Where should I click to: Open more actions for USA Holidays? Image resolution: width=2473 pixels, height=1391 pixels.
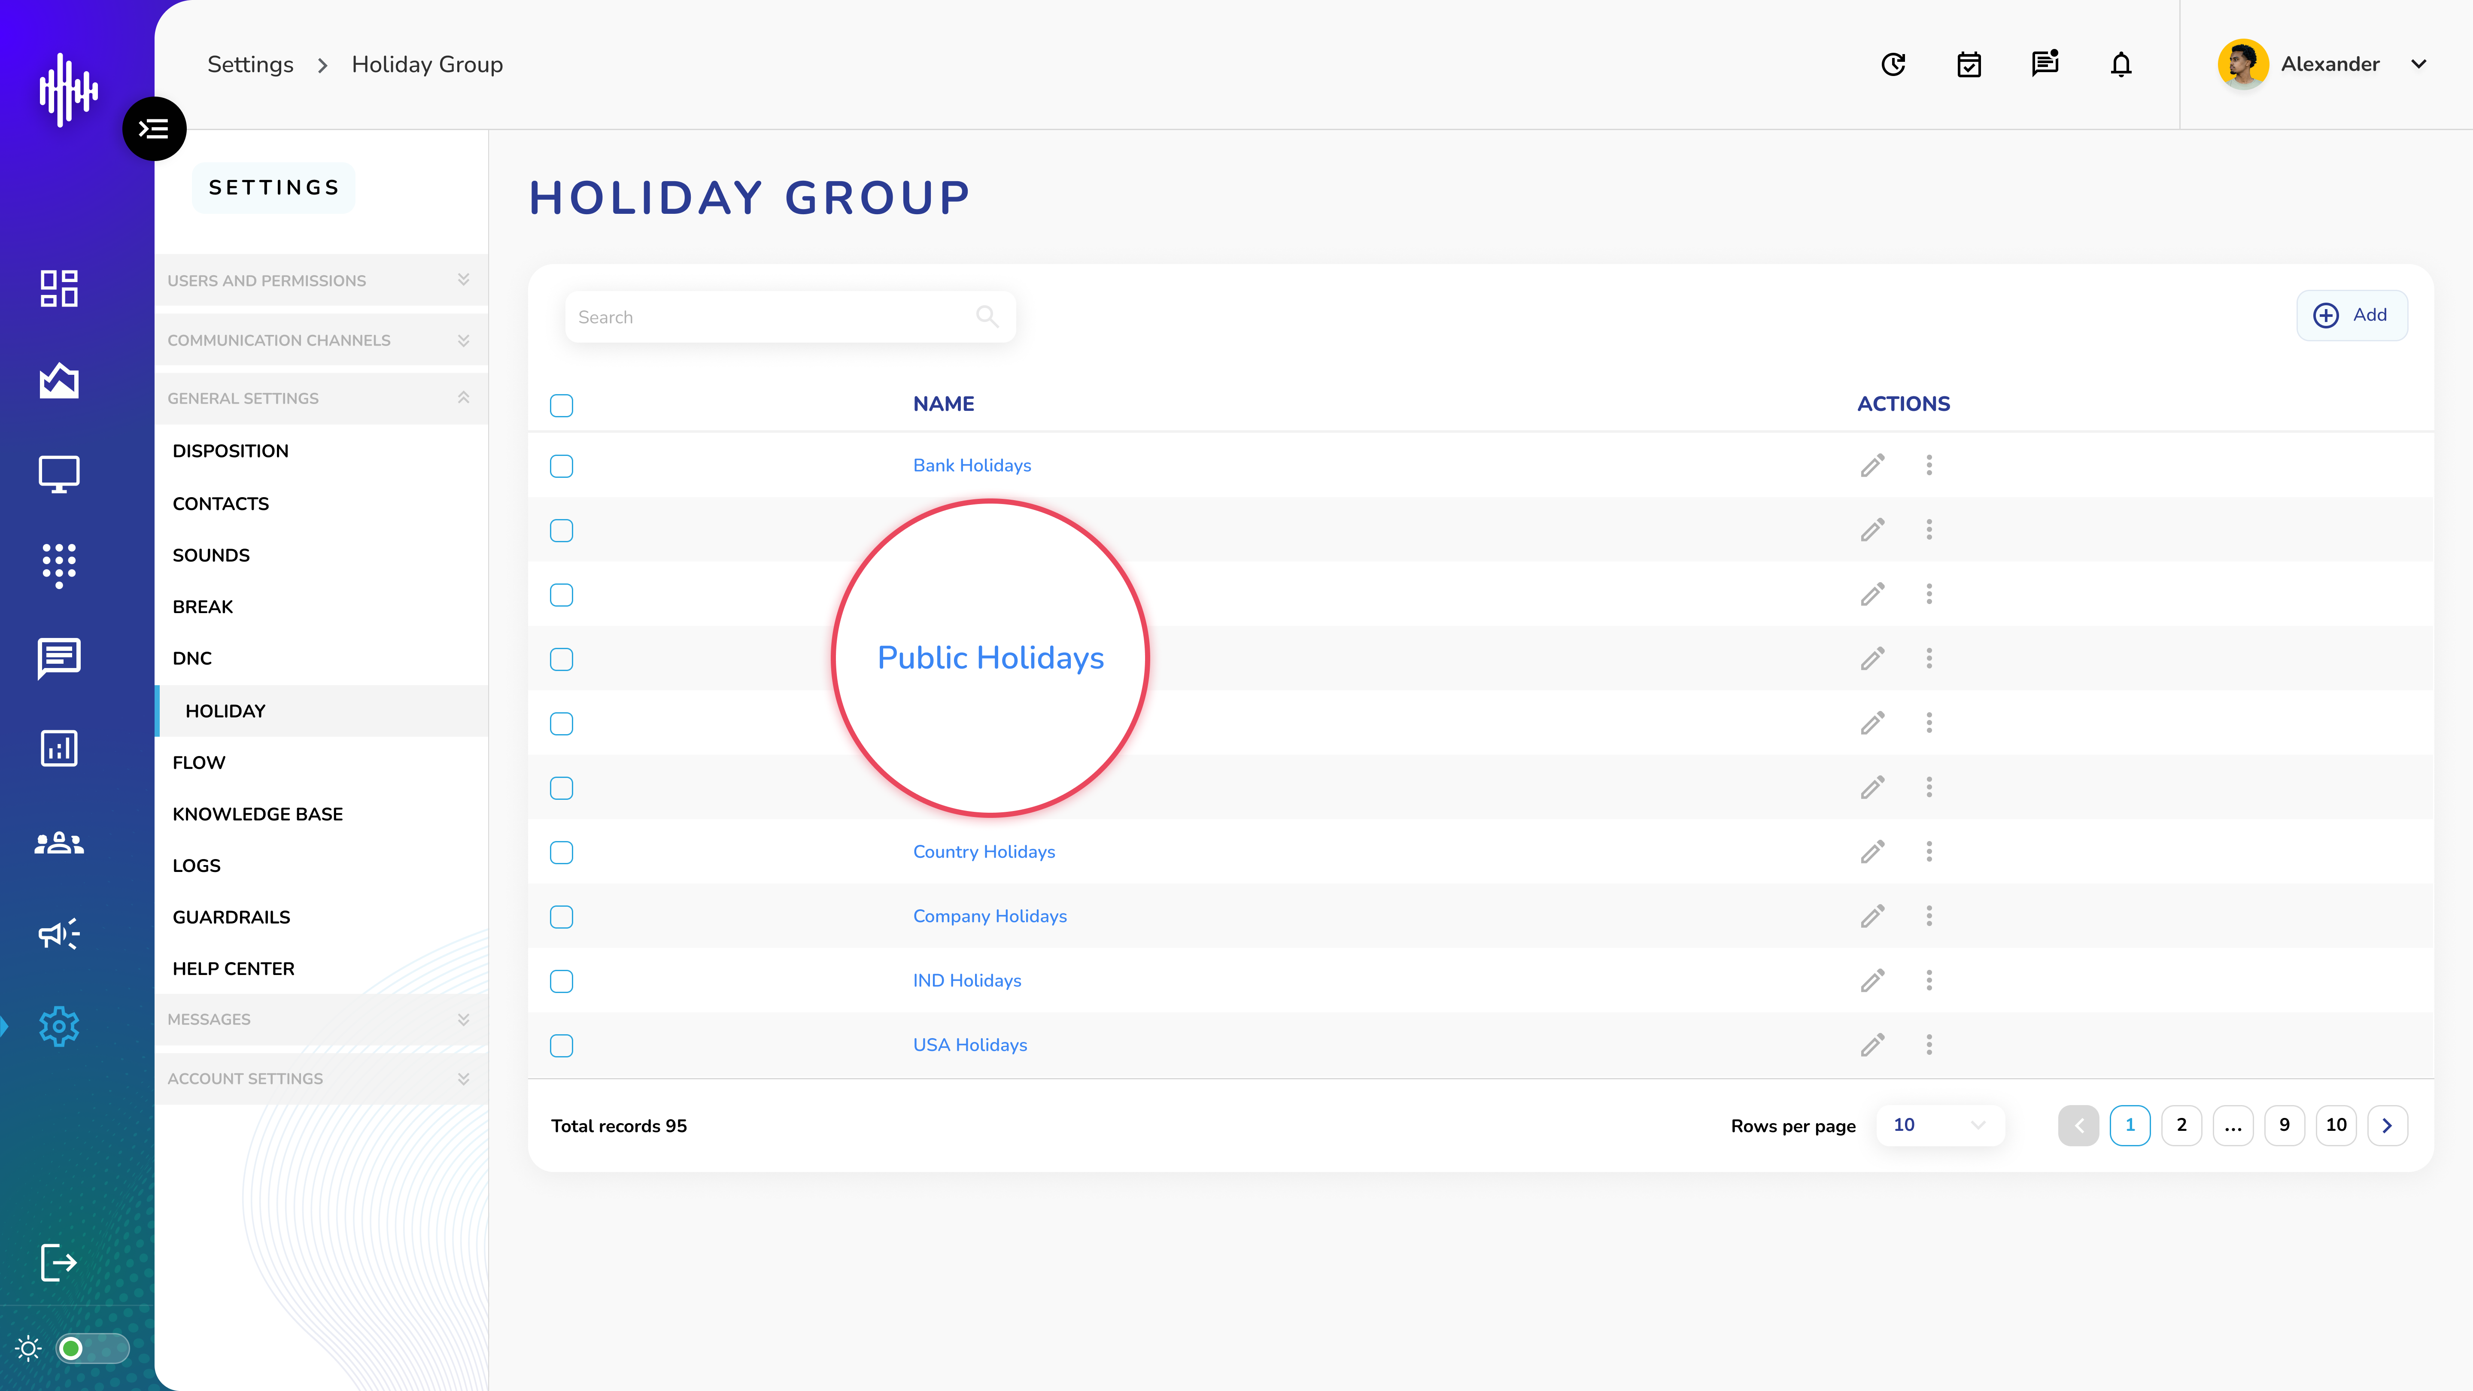(x=1929, y=1045)
